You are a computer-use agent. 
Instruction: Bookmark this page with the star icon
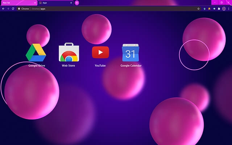tap(198, 9)
